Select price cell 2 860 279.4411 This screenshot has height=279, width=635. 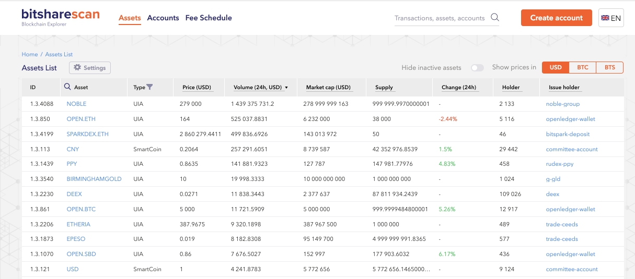[x=200, y=134]
